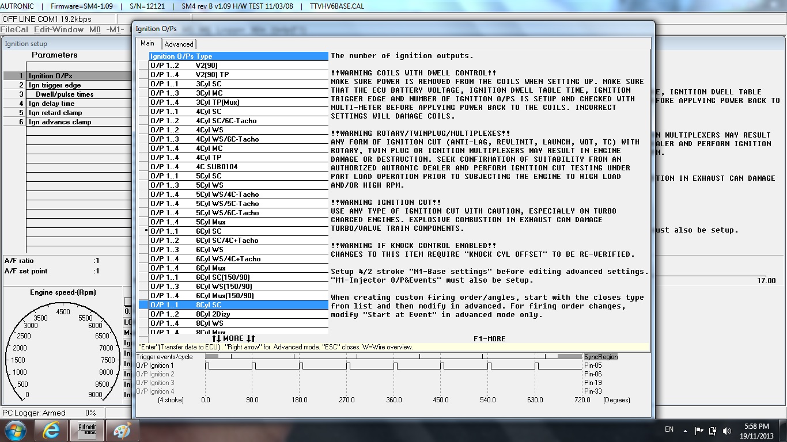787x442 pixels.
Task: Click the EN language indicator
Action: click(x=669, y=429)
